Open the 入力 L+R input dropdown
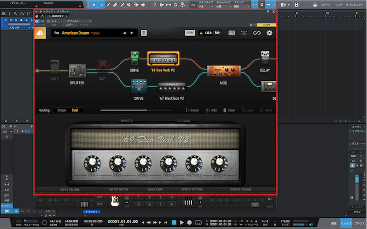367x229 pixels. (19, 27)
